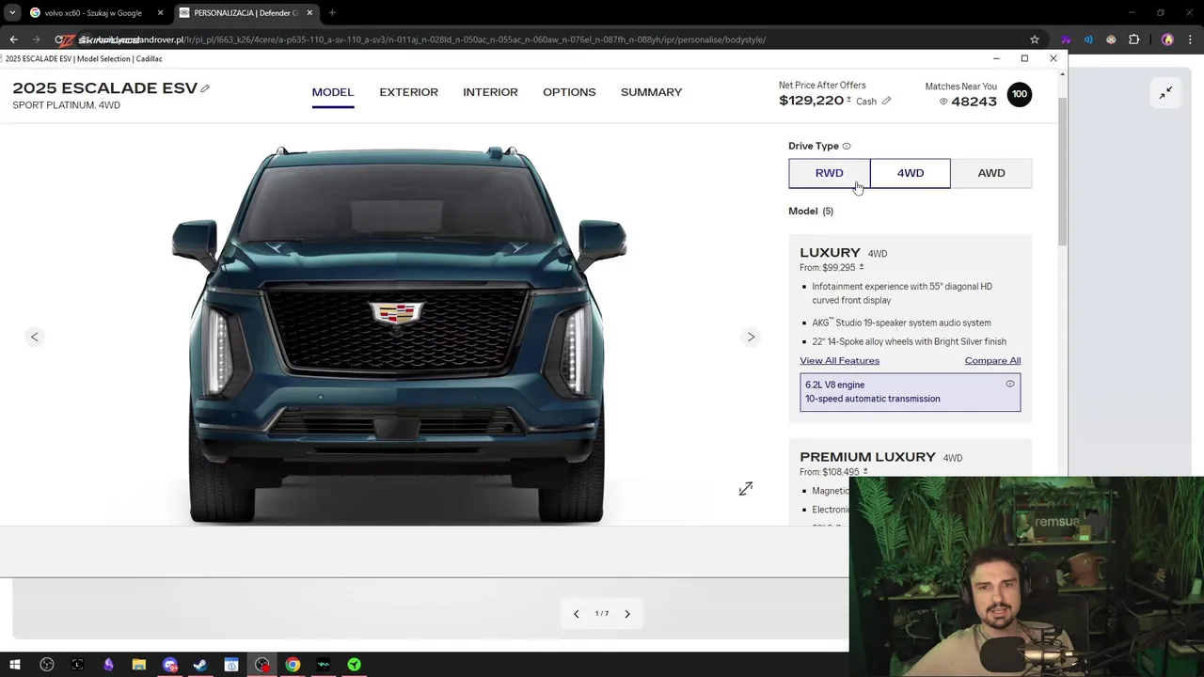The image size is (1204, 677).
Task: Click 'SPORT PLATINUM, 4WD' subtitle
Action: [66, 105]
